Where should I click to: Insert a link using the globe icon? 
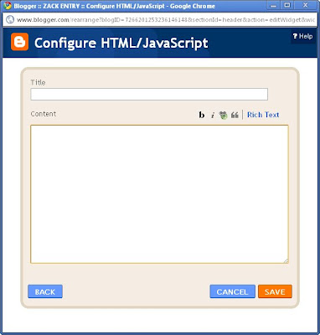pyautogui.click(x=223, y=115)
